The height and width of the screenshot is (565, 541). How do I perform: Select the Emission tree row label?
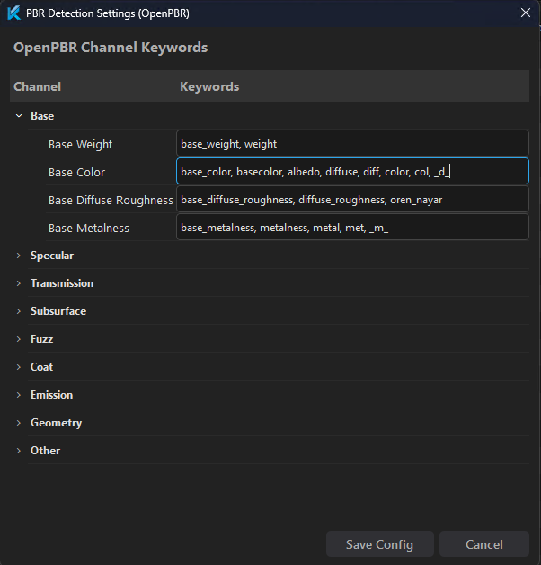52,395
